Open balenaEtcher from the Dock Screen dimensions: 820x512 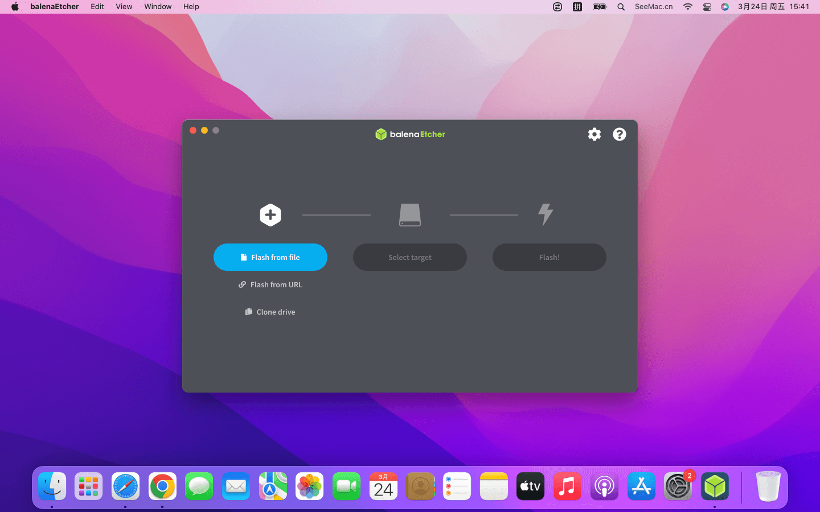point(715,487)
